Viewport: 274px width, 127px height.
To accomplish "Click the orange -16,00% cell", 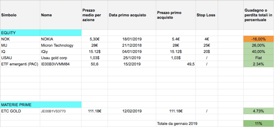I will pyautogui.click(x=258, y=39).
